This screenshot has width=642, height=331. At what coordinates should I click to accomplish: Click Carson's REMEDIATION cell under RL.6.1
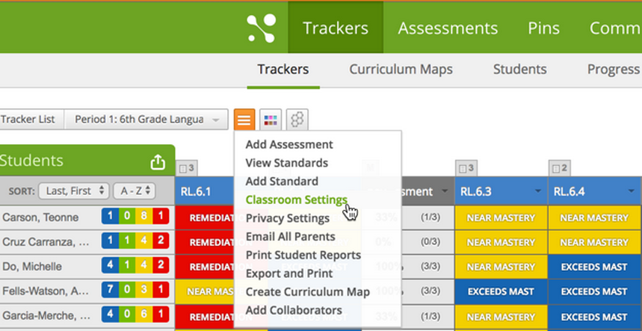[205, 217]
